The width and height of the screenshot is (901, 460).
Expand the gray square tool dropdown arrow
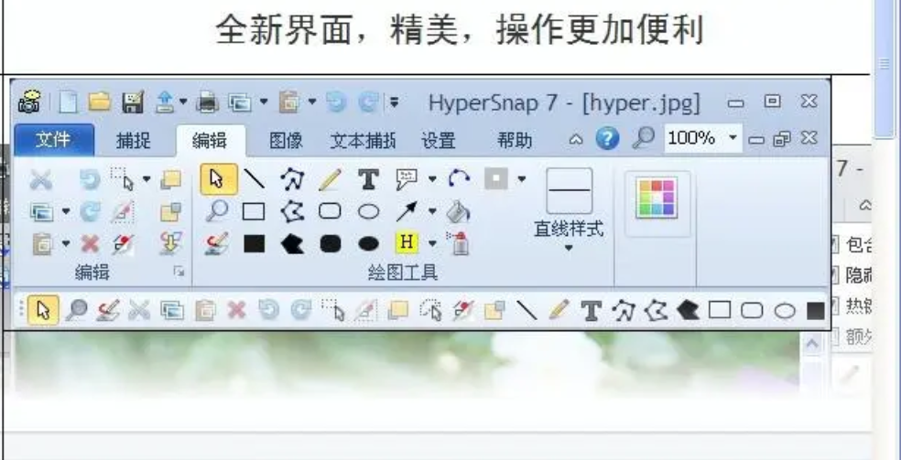521,179
